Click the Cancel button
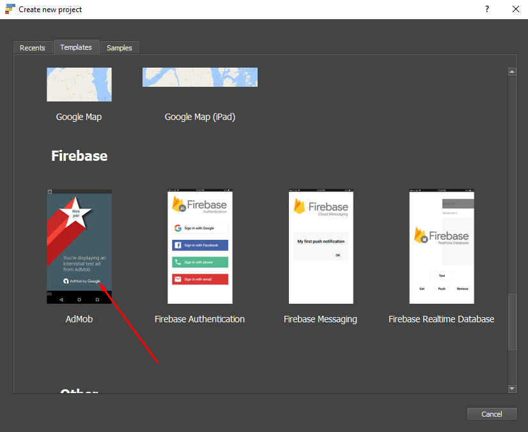The height and width of the screenshot is (432, 528). coord(492,414)
